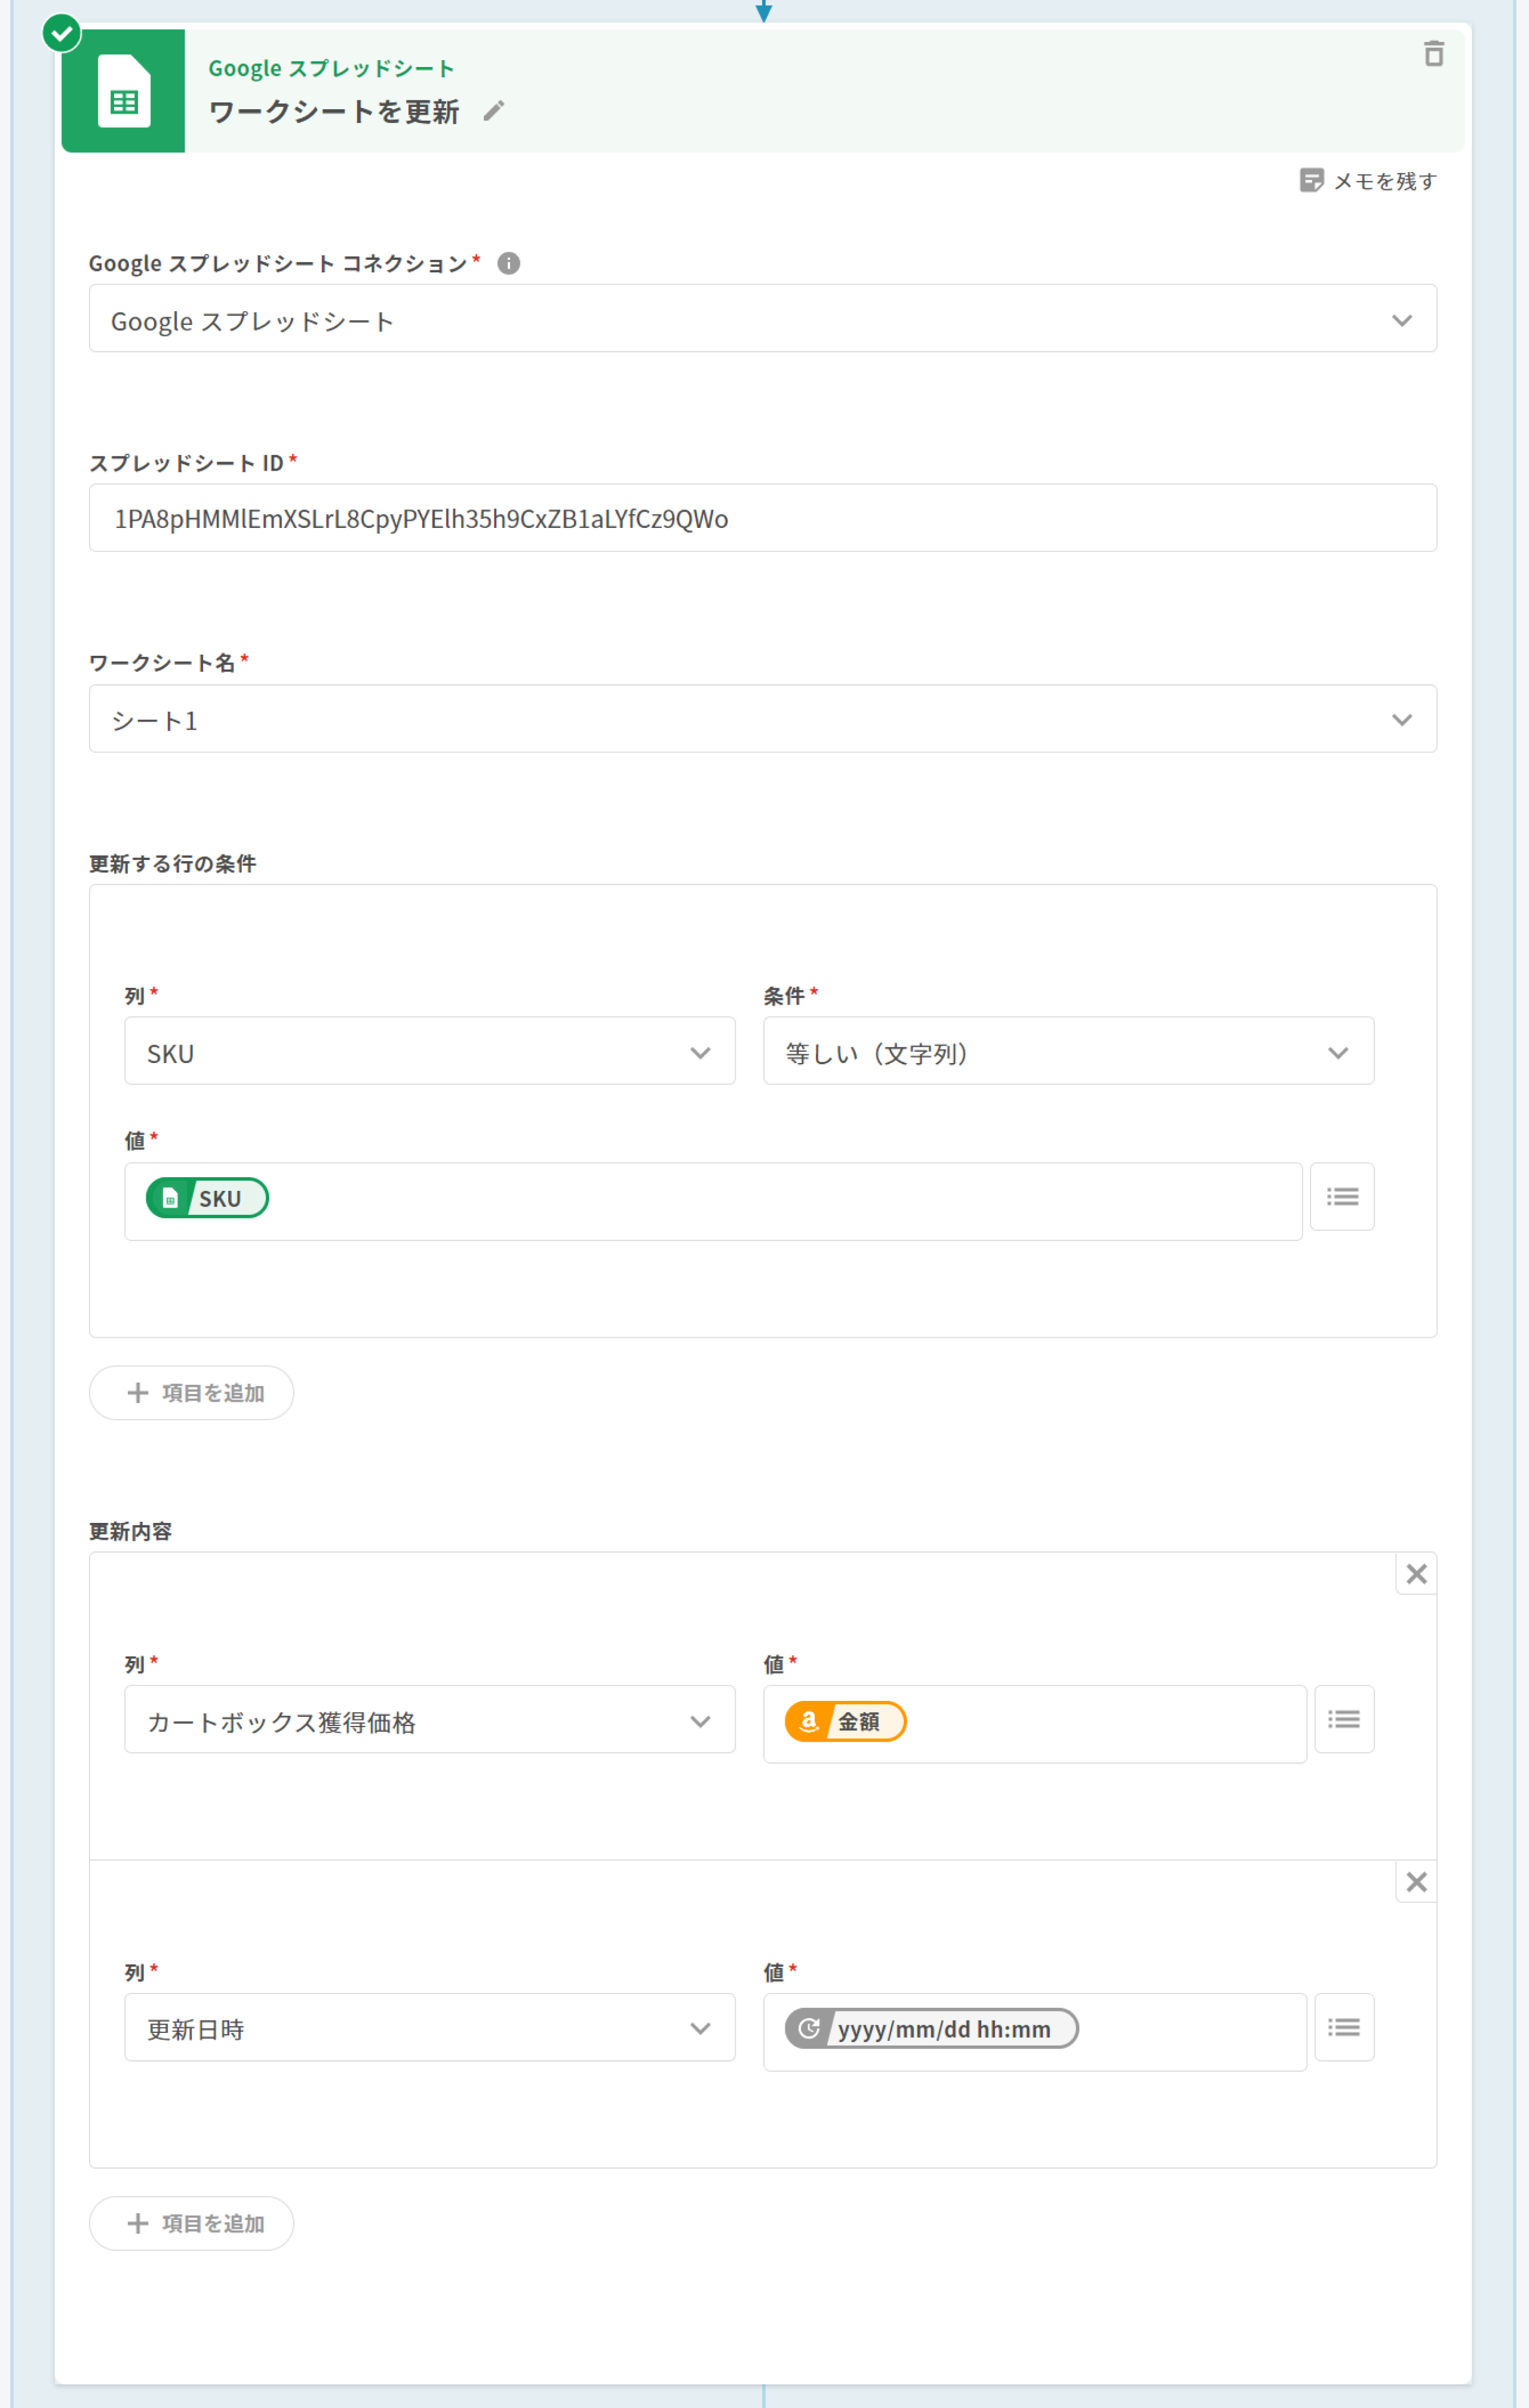Screen dimensions: 1529x2408
Task: Click the pencil icon to rename step
Action: 494,111
